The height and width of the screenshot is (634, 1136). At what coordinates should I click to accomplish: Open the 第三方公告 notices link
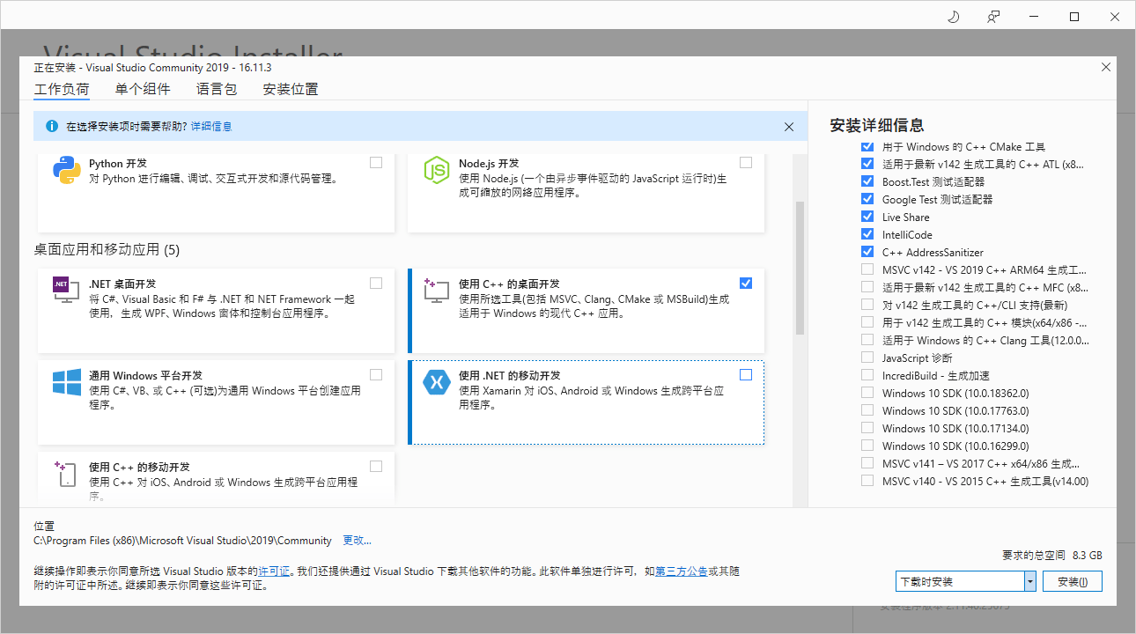click(x=682, y=571)
